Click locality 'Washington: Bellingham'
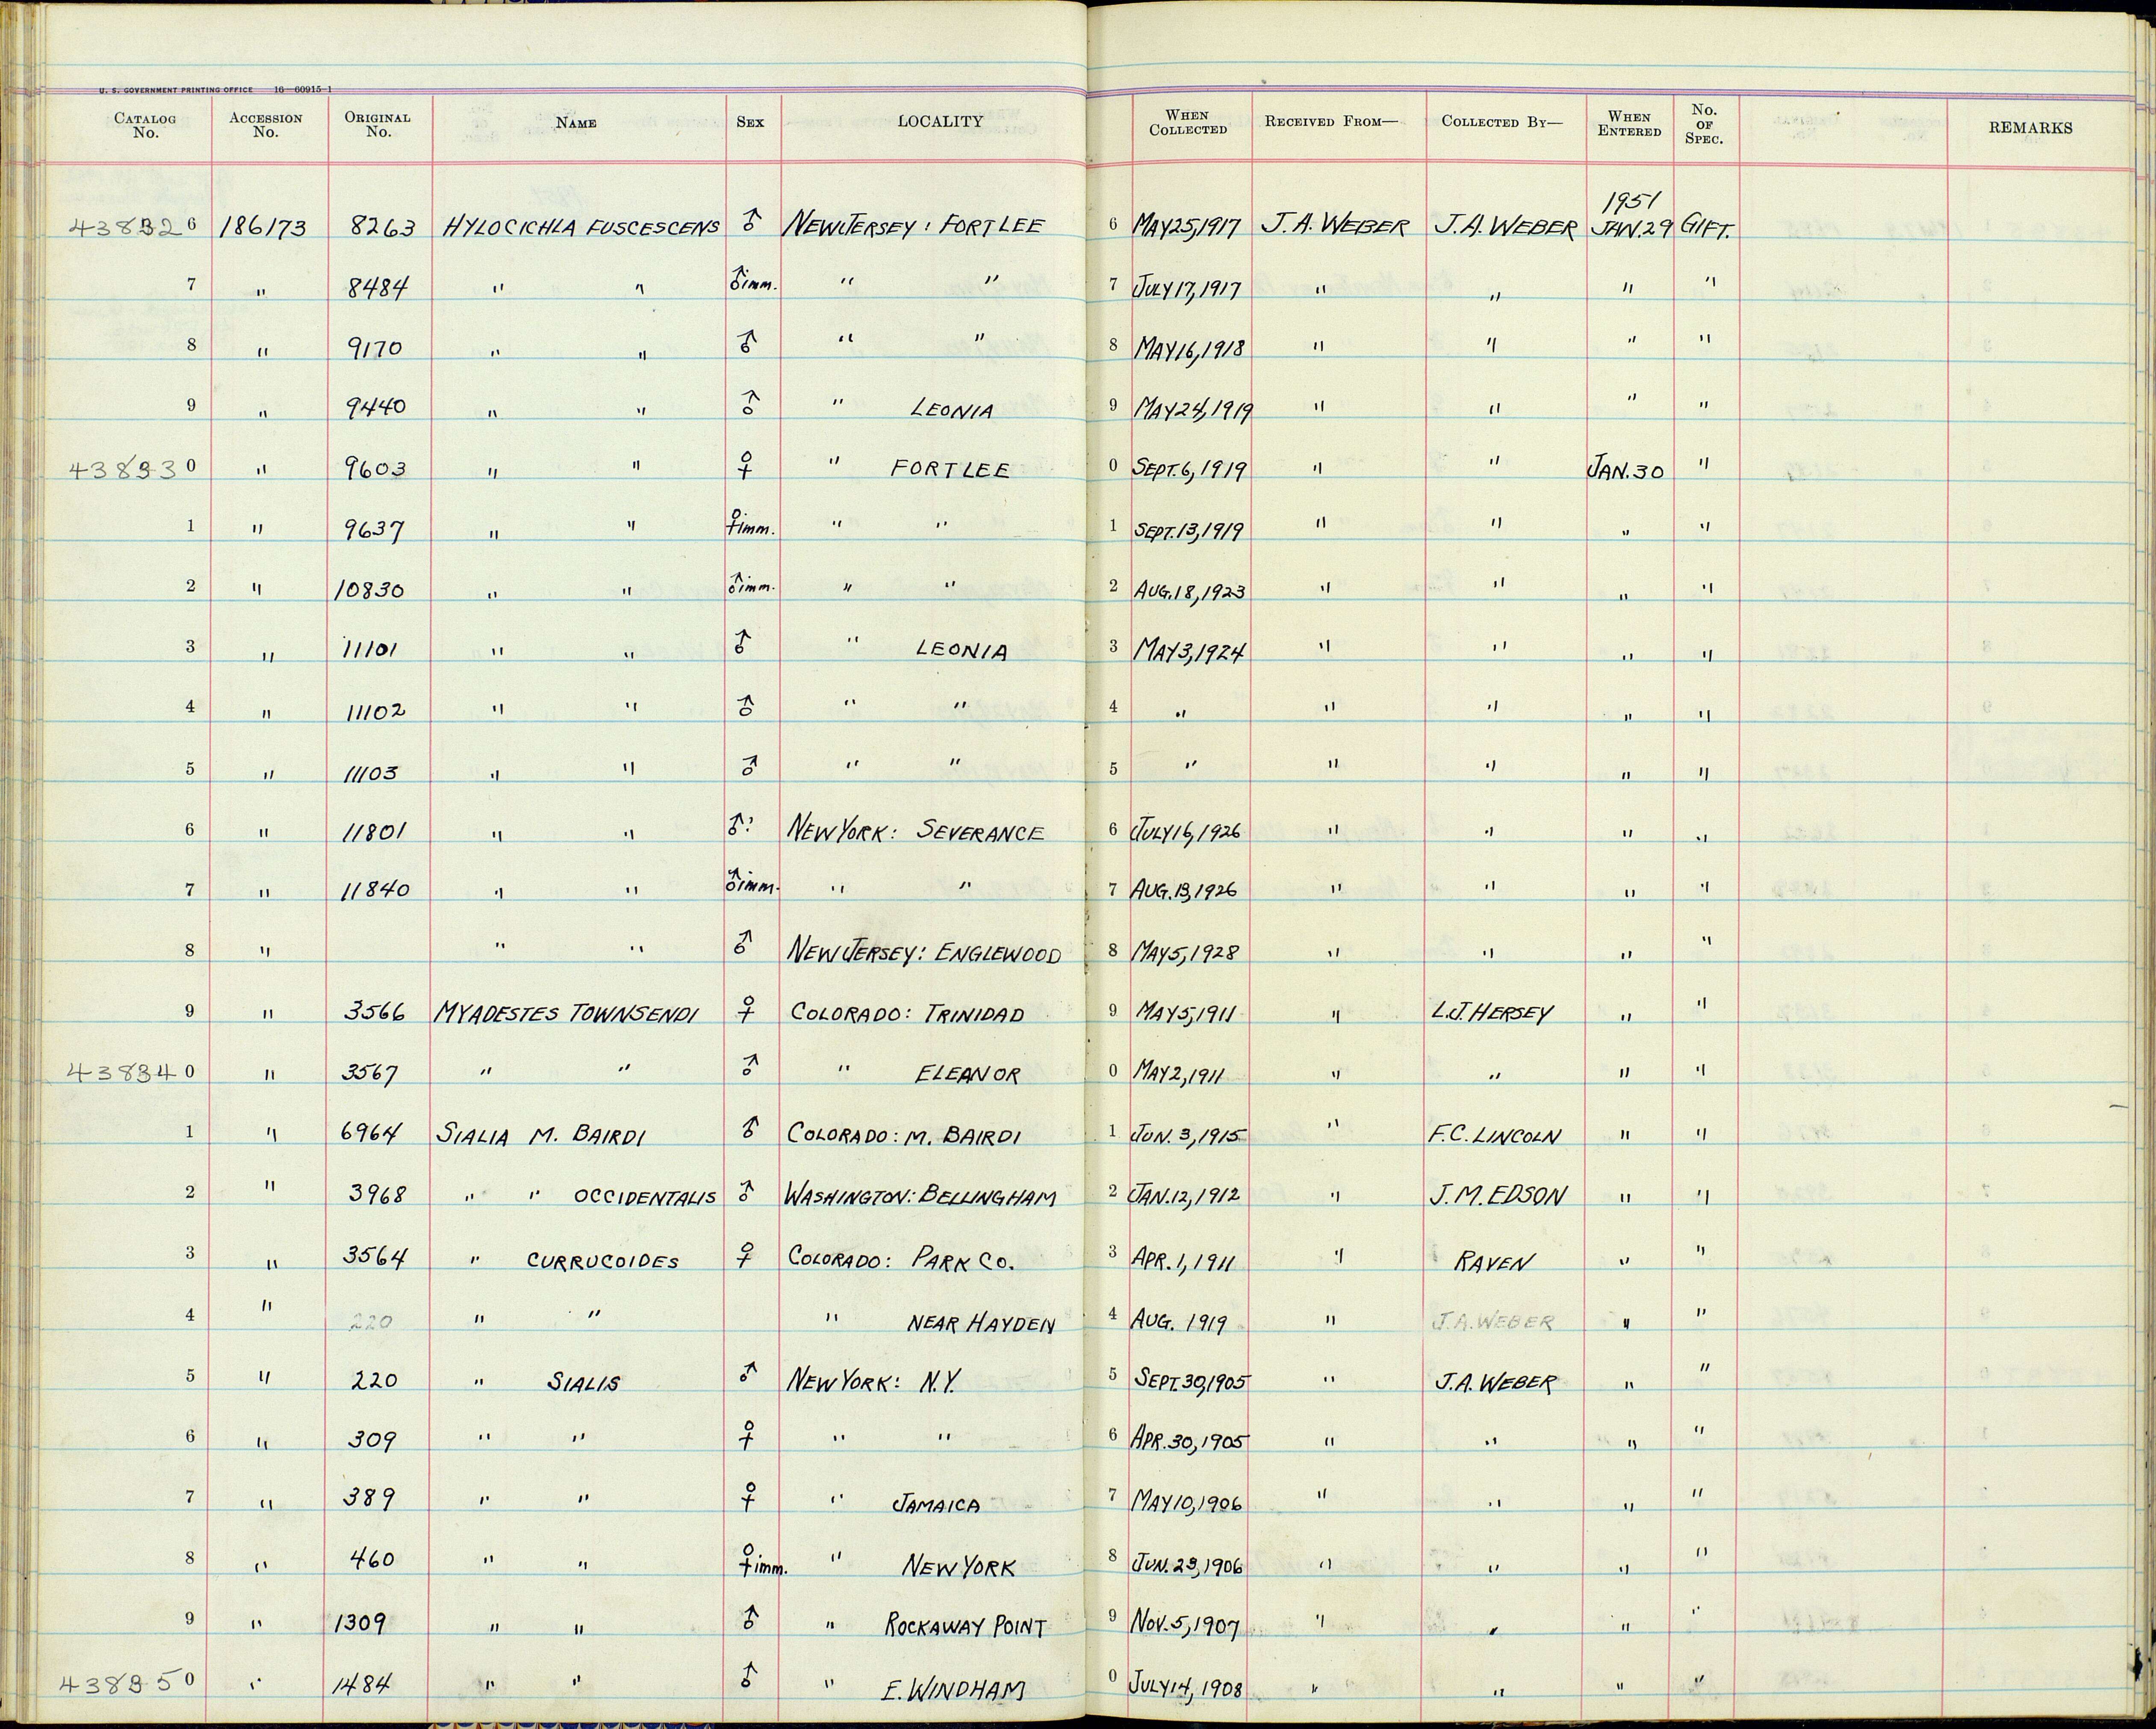The height and width of the screenshot is (1729, 2156). [x=920, y=1195]
